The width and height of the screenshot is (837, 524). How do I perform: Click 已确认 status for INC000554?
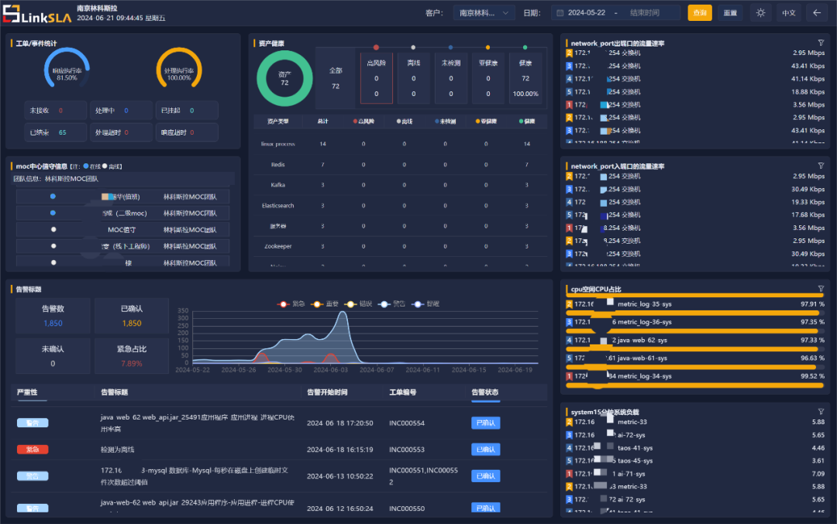point(486,423)
